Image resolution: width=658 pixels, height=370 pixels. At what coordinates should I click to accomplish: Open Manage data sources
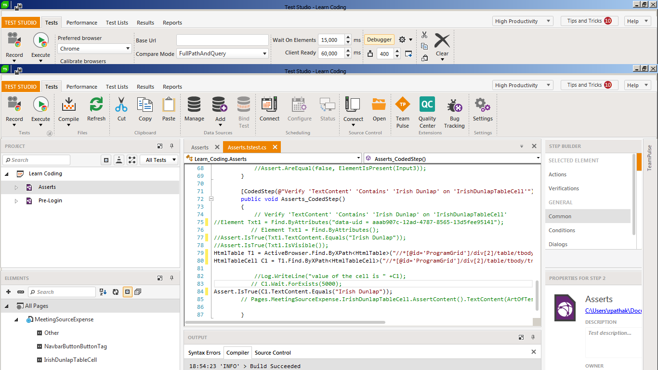point(194,105)
